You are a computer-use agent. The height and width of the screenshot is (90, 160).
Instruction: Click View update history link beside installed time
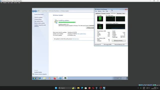coord(82,34)
